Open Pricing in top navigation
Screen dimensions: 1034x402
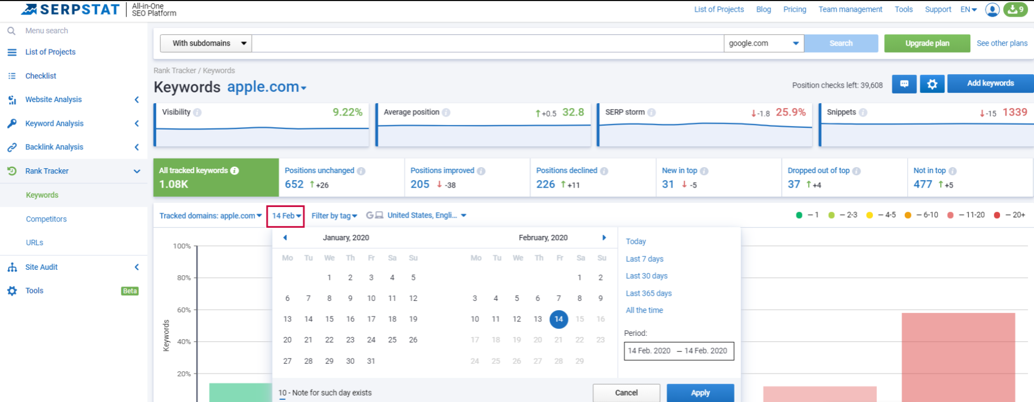(x=794, y=9)
